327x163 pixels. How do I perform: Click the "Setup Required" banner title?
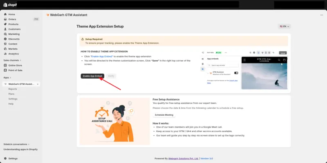pos(94,39)
